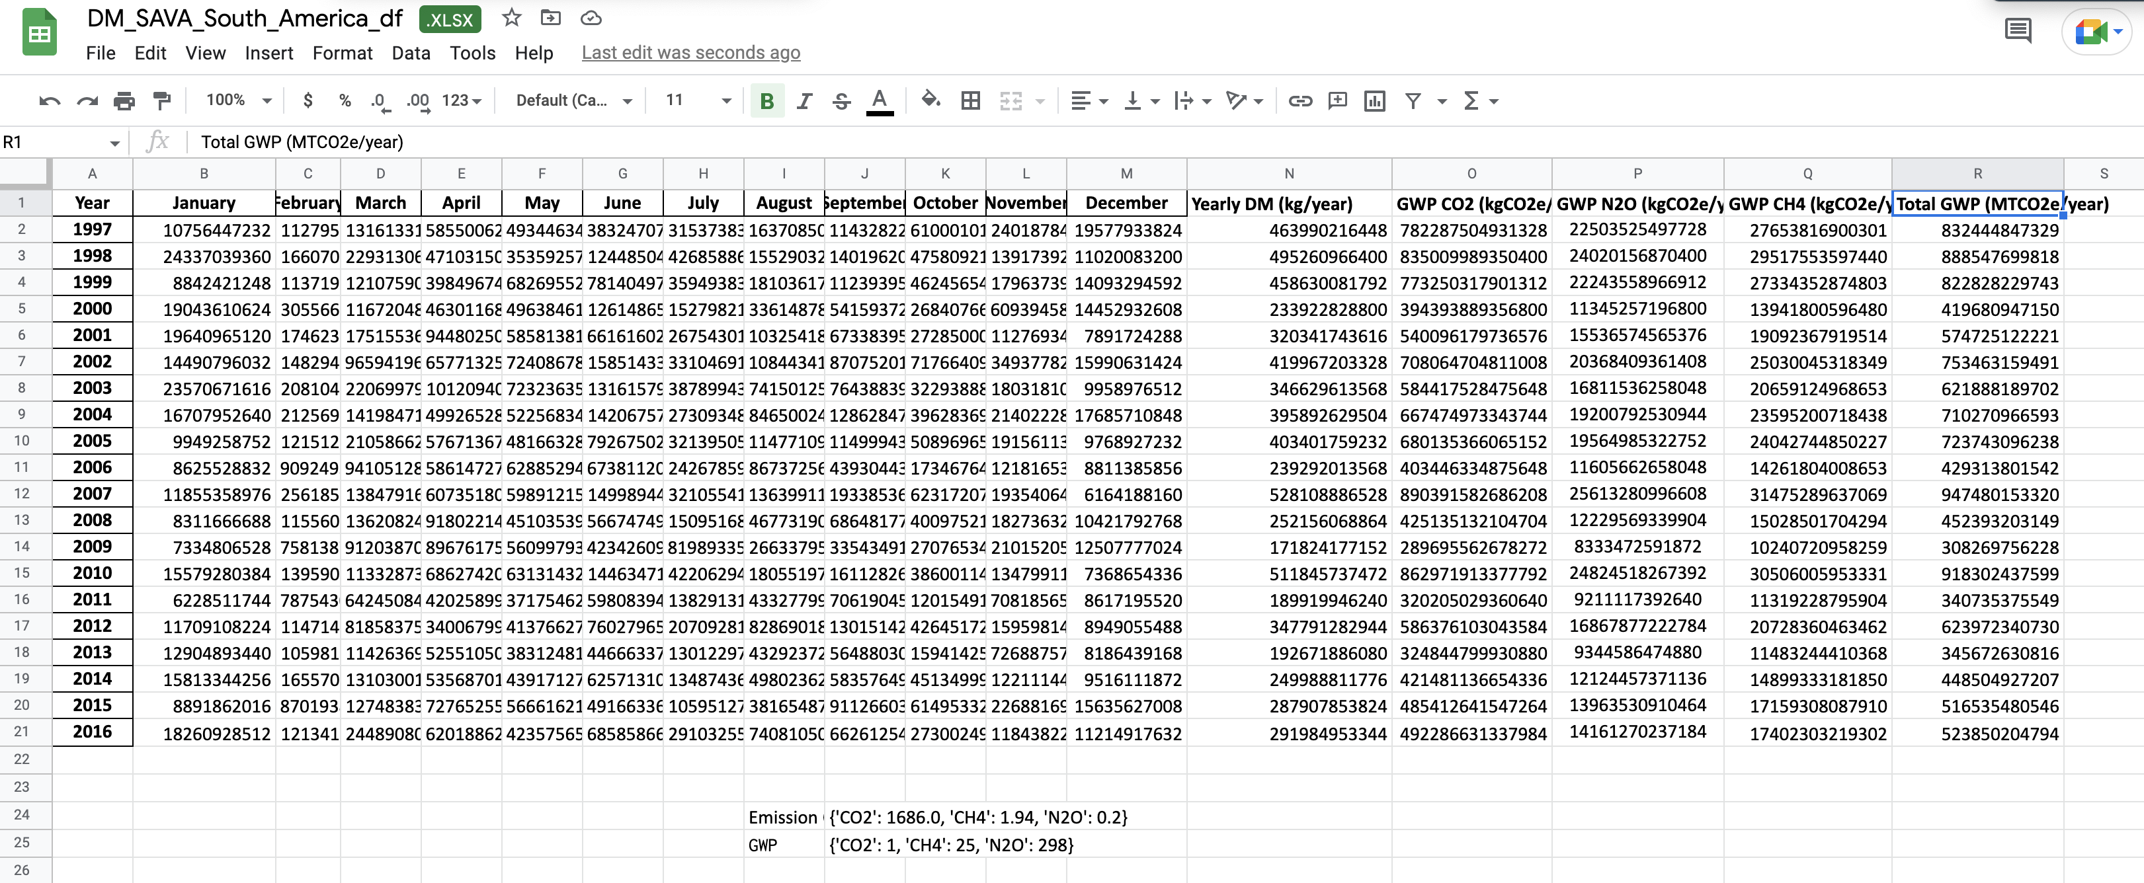Open the font family dropdown

pos(573,100)
